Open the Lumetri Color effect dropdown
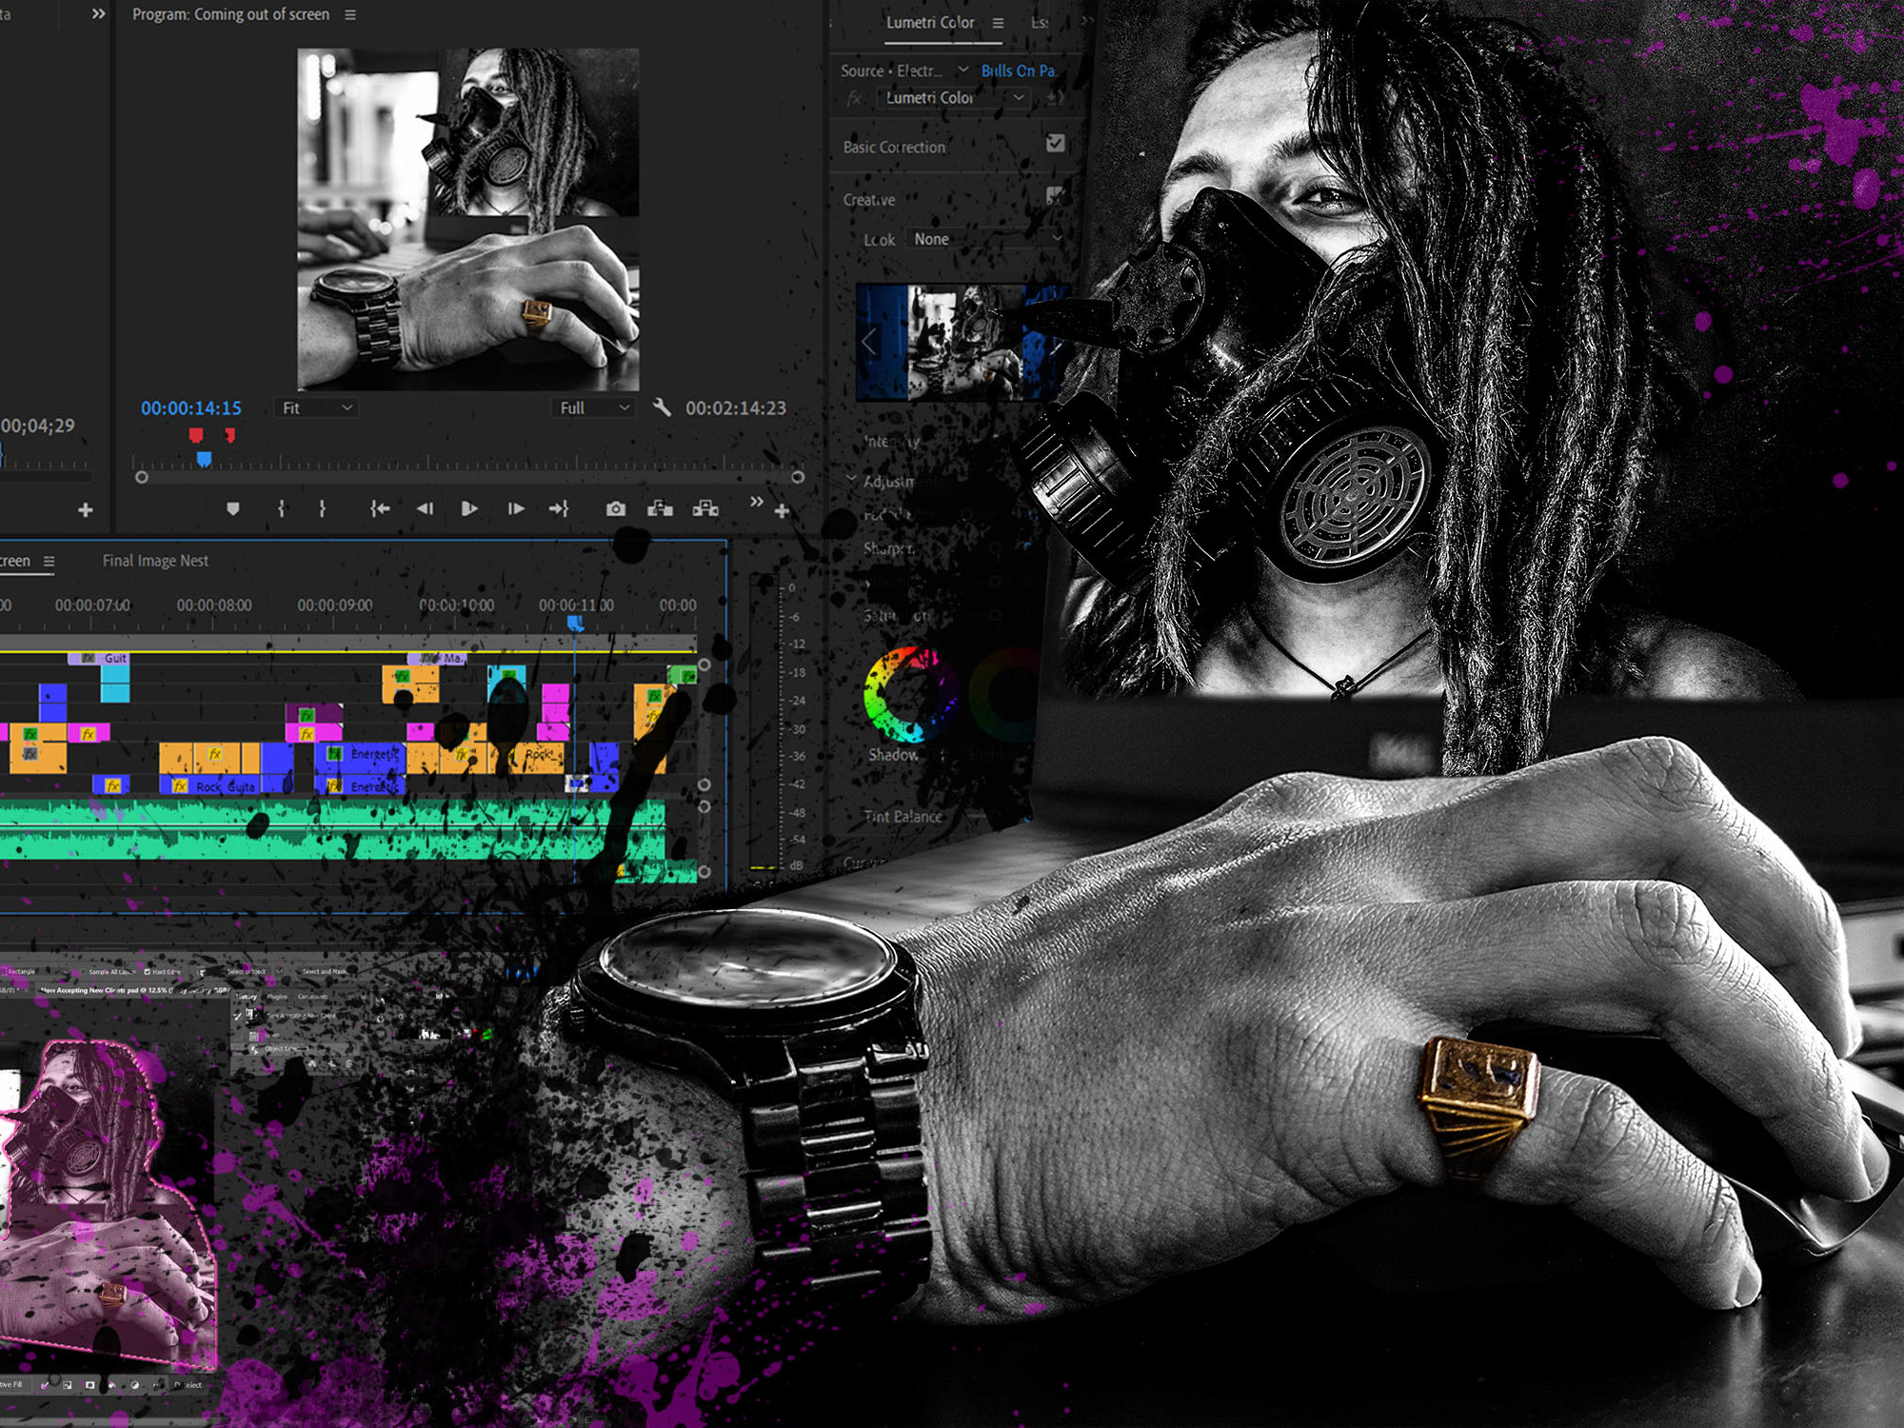 [953, 97]
